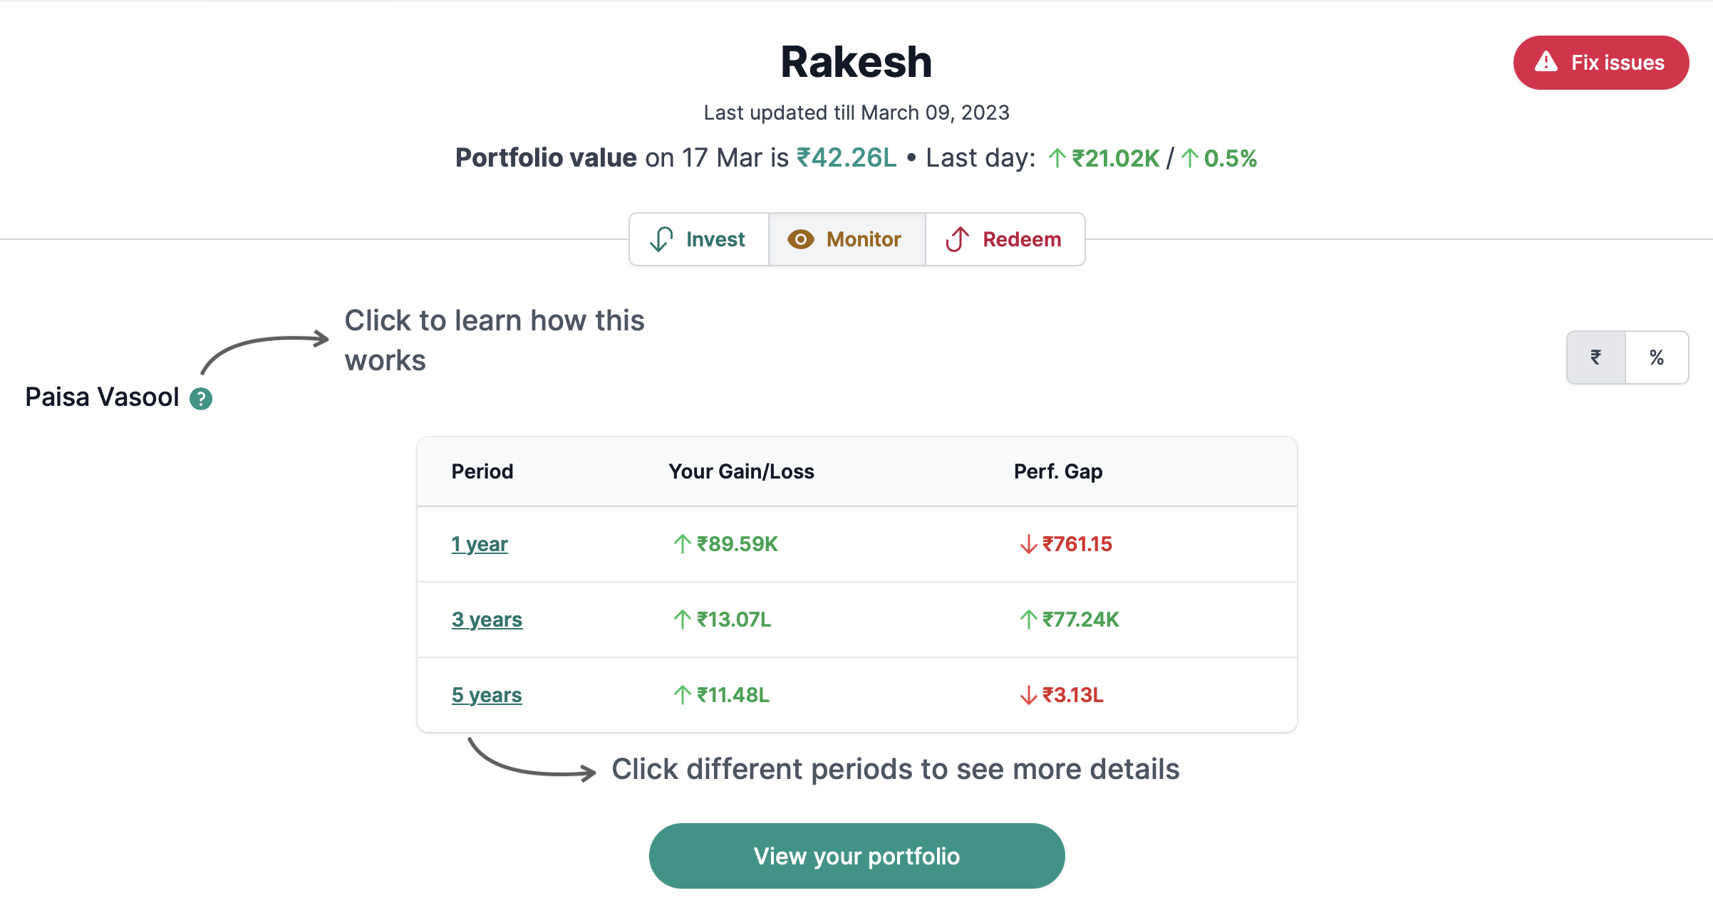Switch values to percentage display
This screenshot has height=920, width=1713.
tap(1657, 357)
